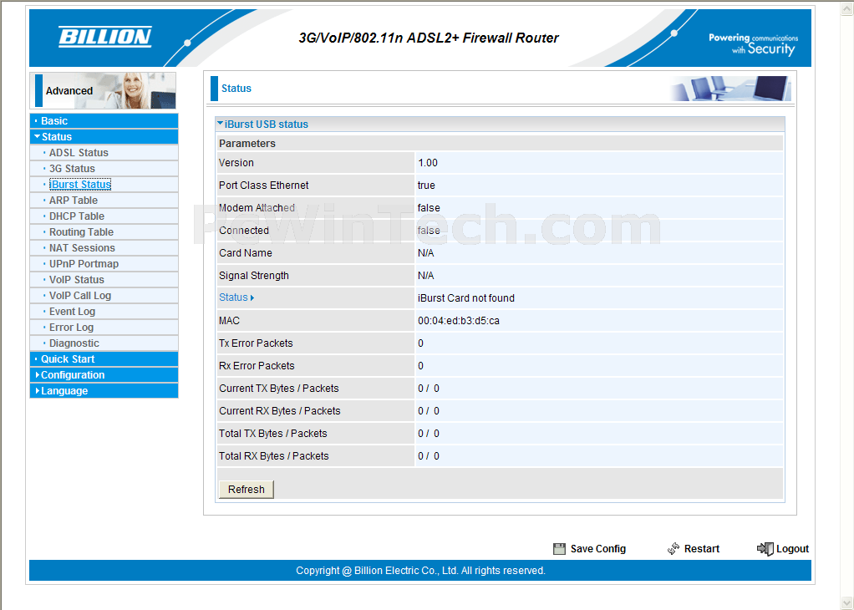
Task: Click the 'Card Name' parameter label
Action: point(246,253)
